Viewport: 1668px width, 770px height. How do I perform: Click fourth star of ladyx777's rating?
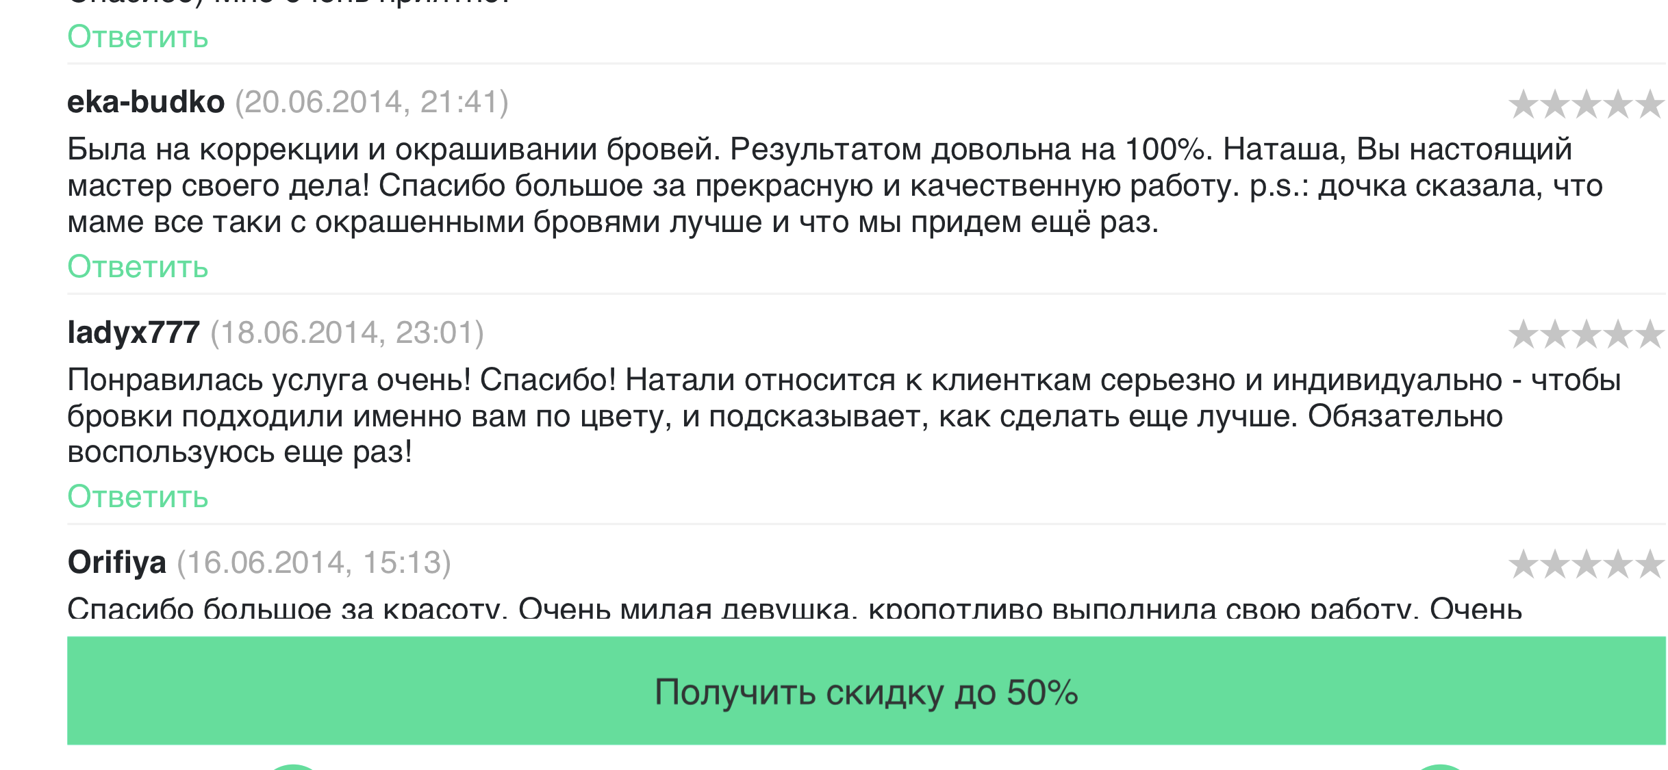(x=1618, y=335)
